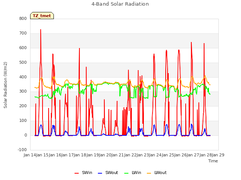The image size is (241, 180).
Task: Click the 100 y-axis label
Action: (x=23, y=121)
